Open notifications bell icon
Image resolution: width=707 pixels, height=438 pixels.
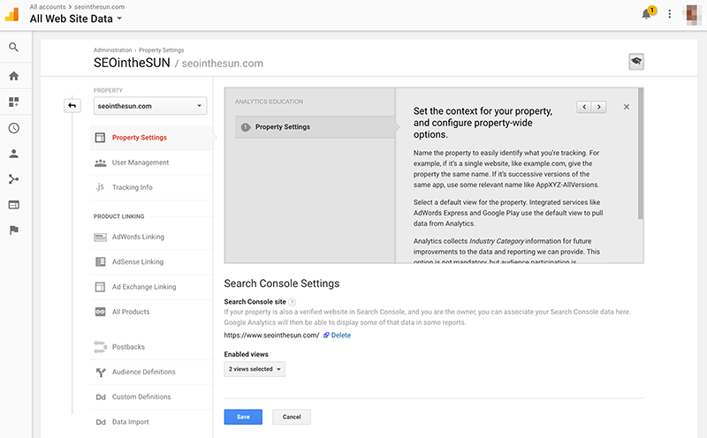648,13
